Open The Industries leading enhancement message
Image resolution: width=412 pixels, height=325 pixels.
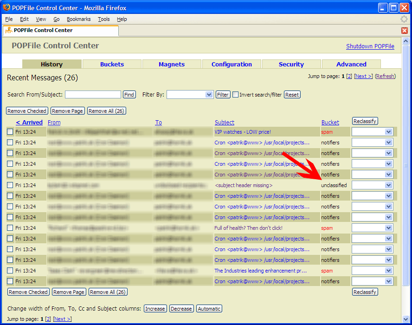(261, 271)
